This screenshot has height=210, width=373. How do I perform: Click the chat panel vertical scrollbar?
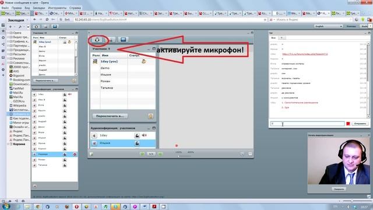pyautogui.click(x=368, y=80)
